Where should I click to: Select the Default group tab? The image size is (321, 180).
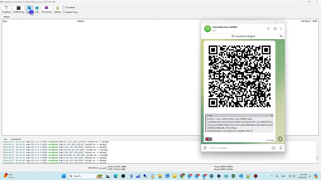point(6,17)
